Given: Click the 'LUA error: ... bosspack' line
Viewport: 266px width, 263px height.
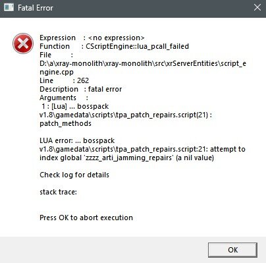Looking at the screenshot, I should [77, 140].
